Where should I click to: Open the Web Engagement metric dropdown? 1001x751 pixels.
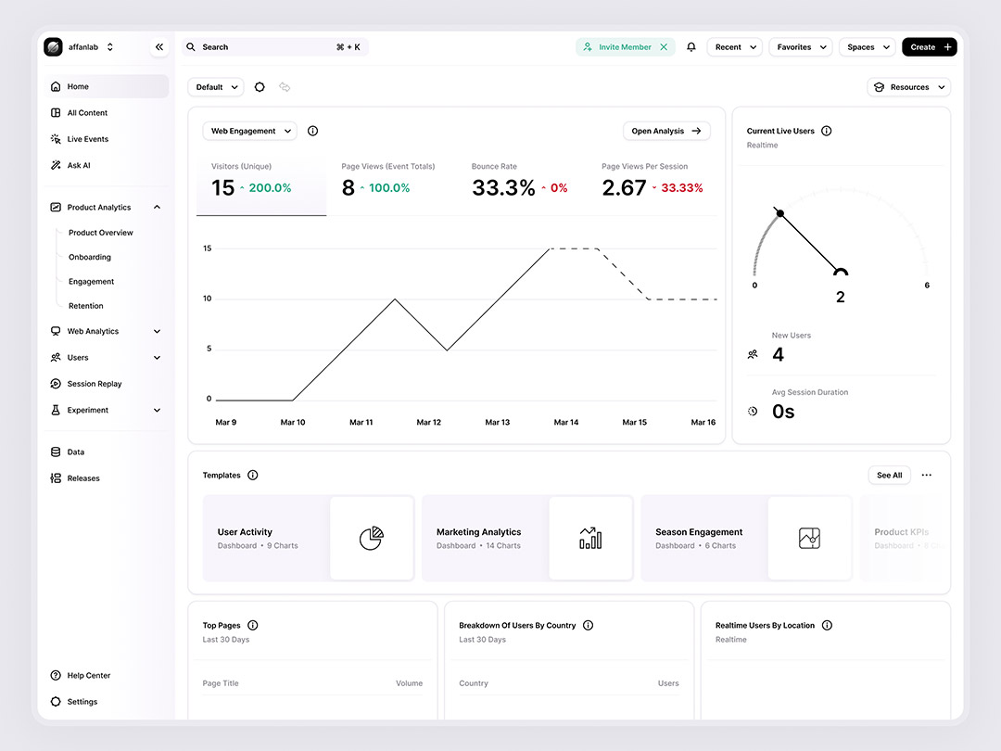coord(249,131)
